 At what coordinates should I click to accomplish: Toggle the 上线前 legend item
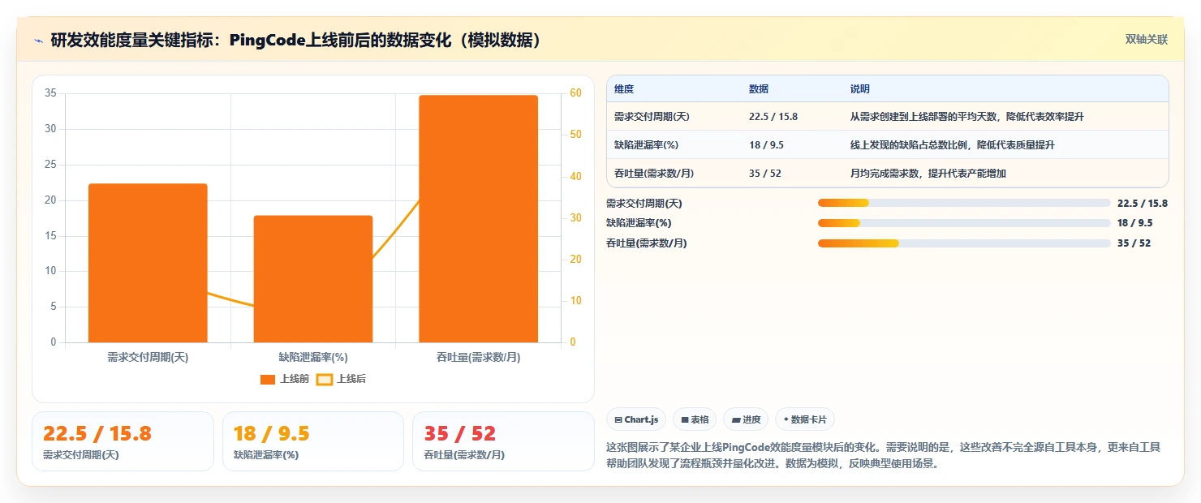[285, 379]
